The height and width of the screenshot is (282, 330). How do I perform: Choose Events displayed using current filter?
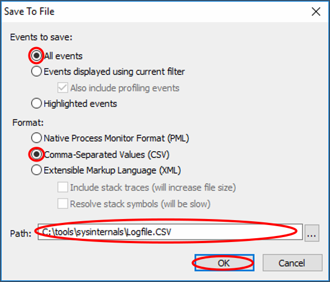[37, 71]
